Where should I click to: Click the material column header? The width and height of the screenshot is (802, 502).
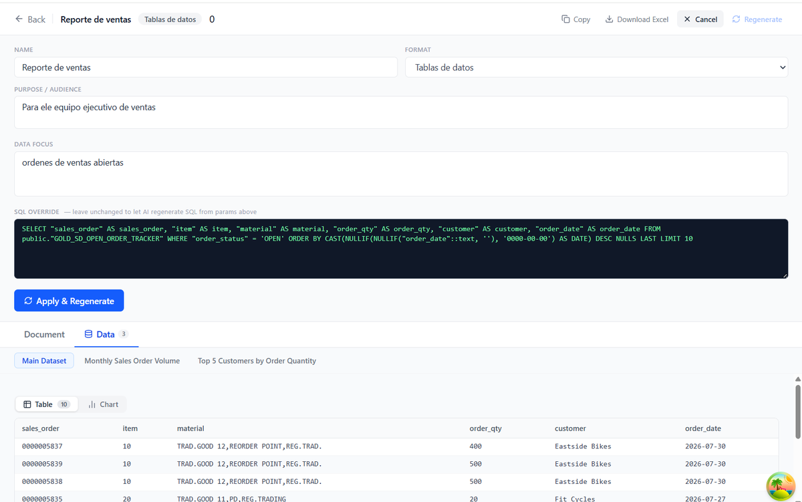(190, 428)
